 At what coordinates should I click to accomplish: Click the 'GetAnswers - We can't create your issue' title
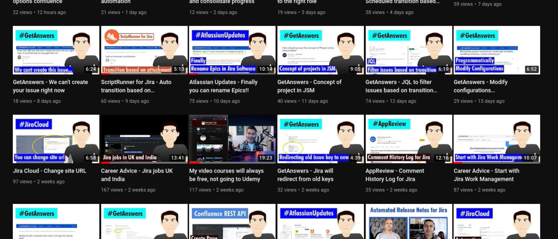[50, 86]
